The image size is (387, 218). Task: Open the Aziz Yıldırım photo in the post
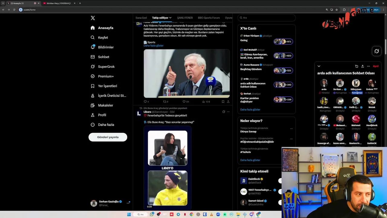coord(187,73)
